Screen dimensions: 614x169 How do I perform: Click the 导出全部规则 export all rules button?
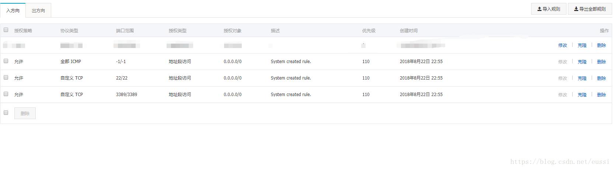click(x=590, y=9)
